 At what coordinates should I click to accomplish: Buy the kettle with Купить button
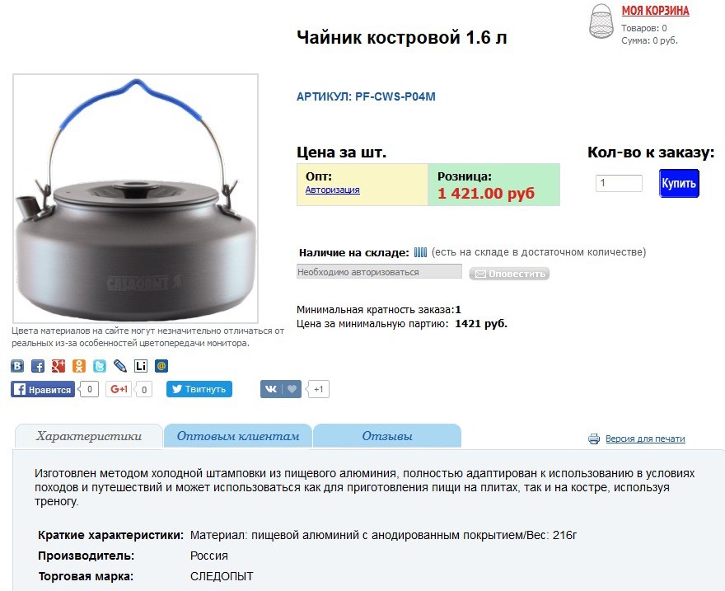[x=679, y=183]
